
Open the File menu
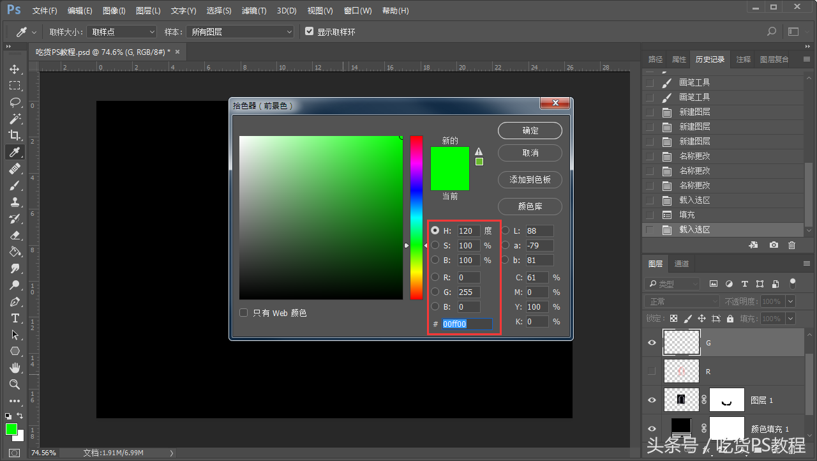pos(45,11)
